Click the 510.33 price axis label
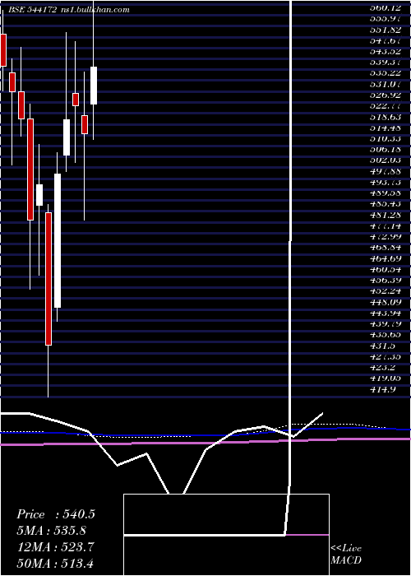411x576 pixels. [385, 139]
